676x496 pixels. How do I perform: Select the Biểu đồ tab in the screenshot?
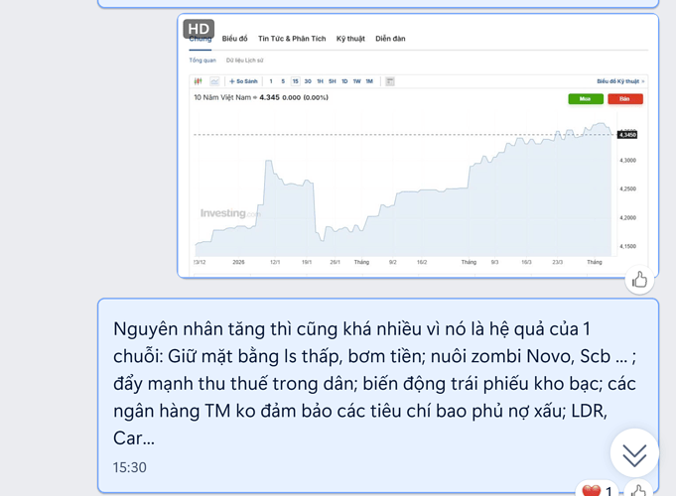234,39
